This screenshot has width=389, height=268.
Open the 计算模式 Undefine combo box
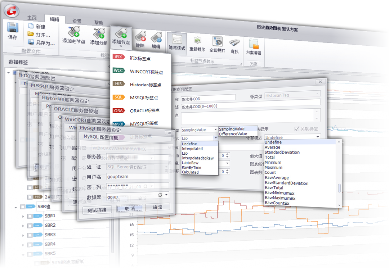[x=292, y=137]
